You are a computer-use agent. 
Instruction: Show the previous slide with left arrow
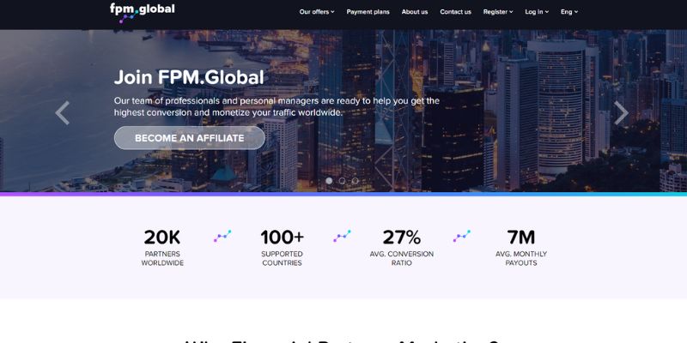62,113
